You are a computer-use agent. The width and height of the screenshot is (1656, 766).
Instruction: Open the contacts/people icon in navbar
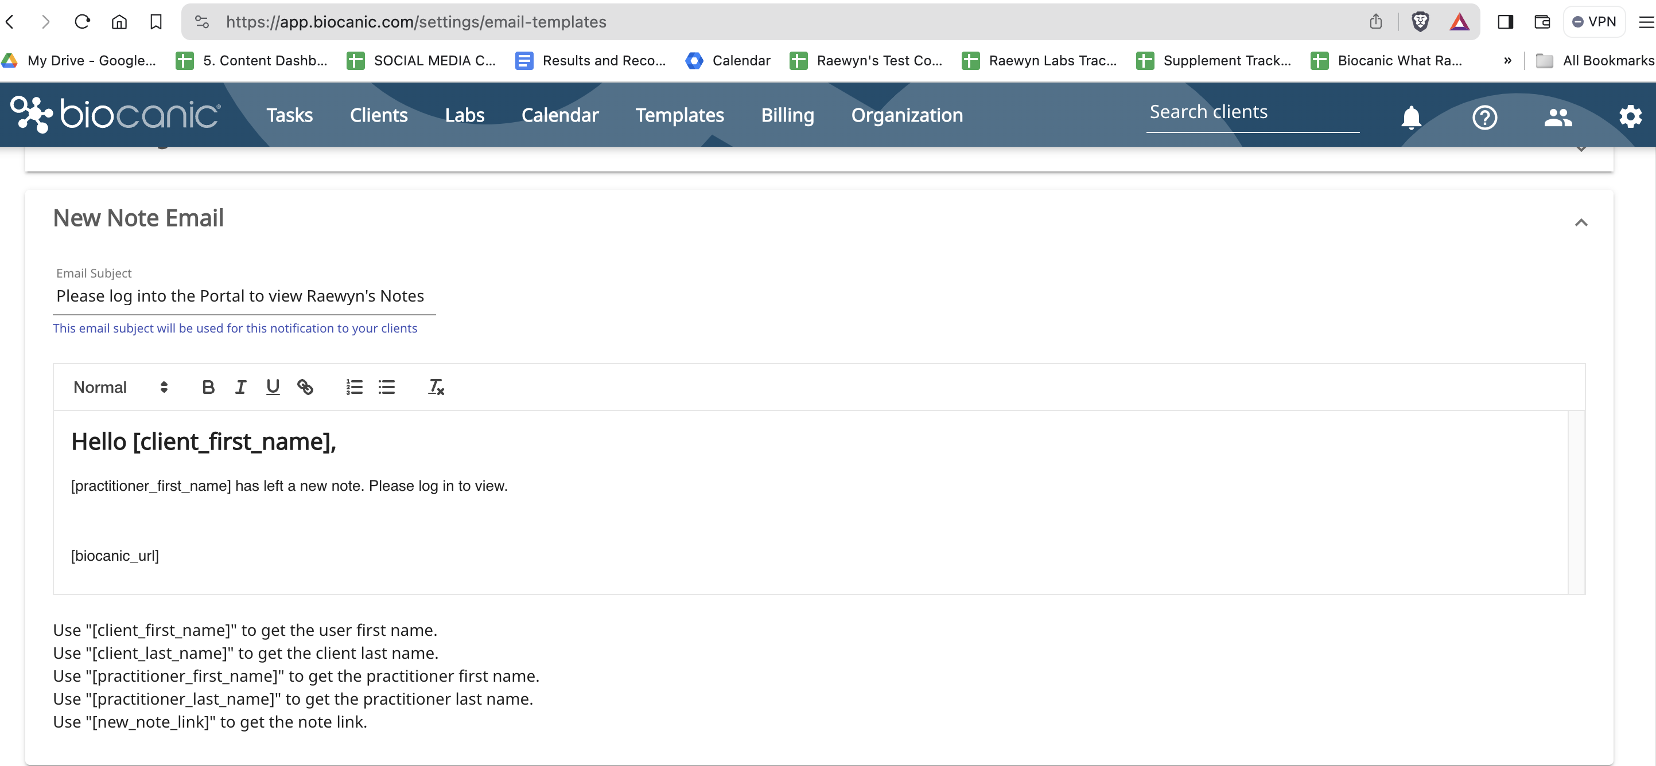(1558, 117)
